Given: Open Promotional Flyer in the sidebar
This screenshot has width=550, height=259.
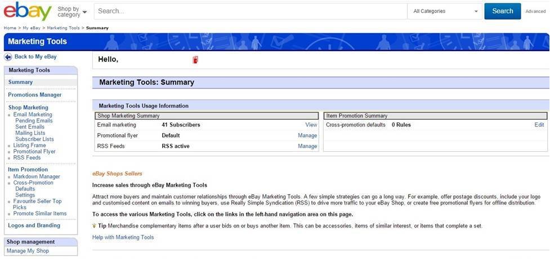Looking at the screenshot, I should [x=34, y=152].
